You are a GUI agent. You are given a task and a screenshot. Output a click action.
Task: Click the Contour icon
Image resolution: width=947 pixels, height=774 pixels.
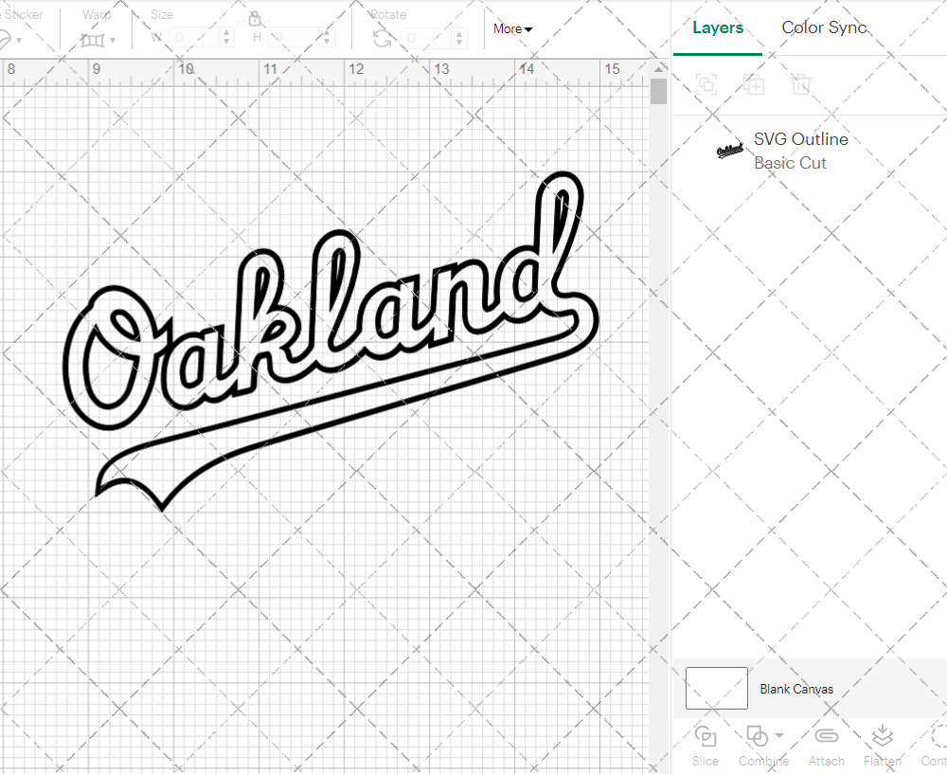click(x=938, y=736)
